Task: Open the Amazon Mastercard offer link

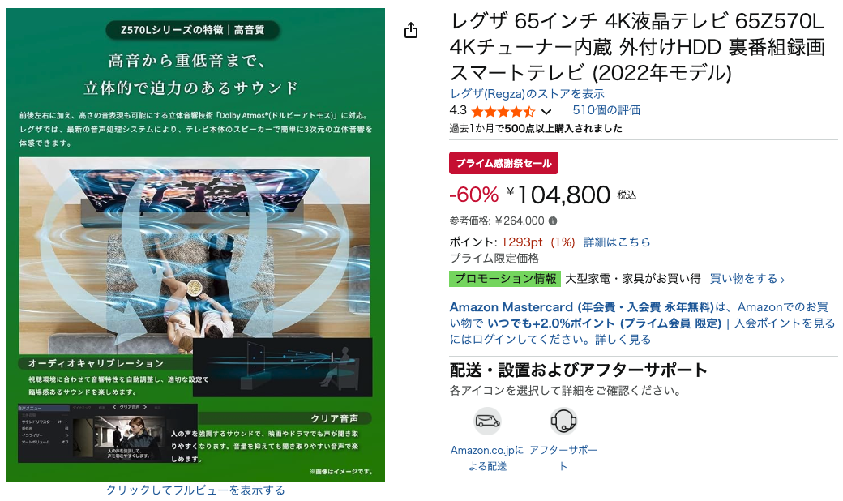Action: (581, 307)
